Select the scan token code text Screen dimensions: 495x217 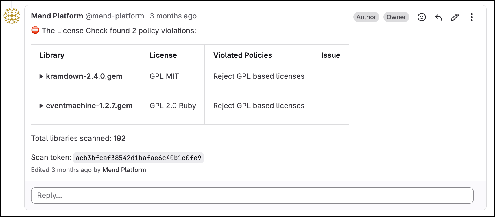click(138, 158)
